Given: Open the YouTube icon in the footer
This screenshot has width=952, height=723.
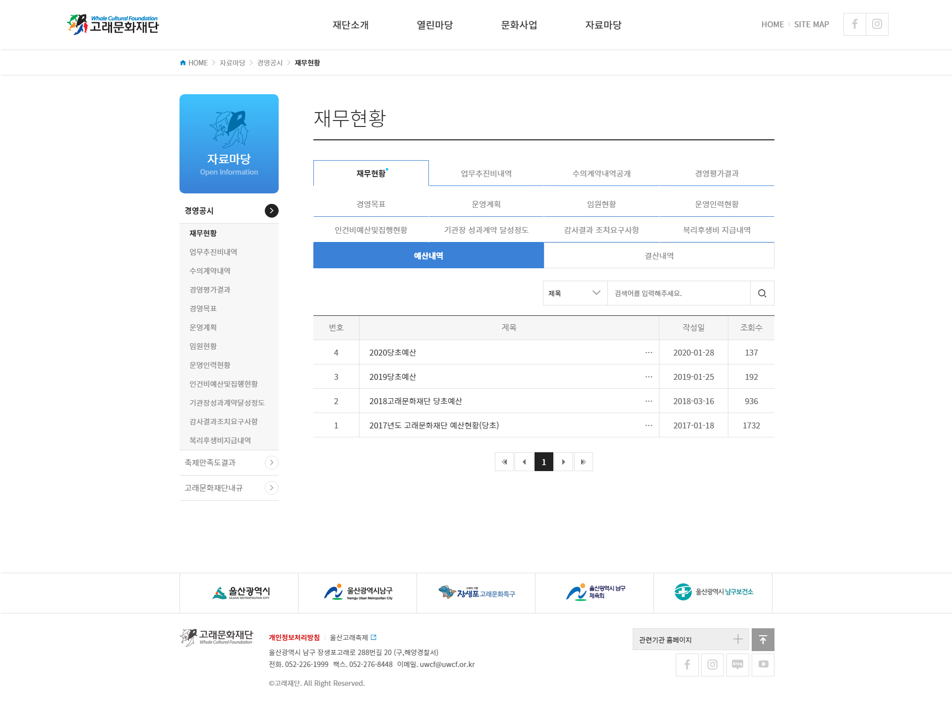Looking at the screenshot, I should 763,664.
